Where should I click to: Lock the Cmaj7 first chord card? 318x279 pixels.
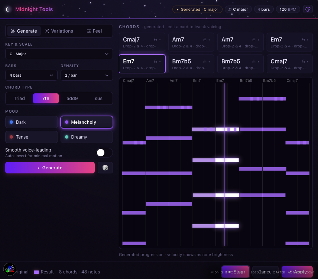pyautogui.click(x=155, y=40)
